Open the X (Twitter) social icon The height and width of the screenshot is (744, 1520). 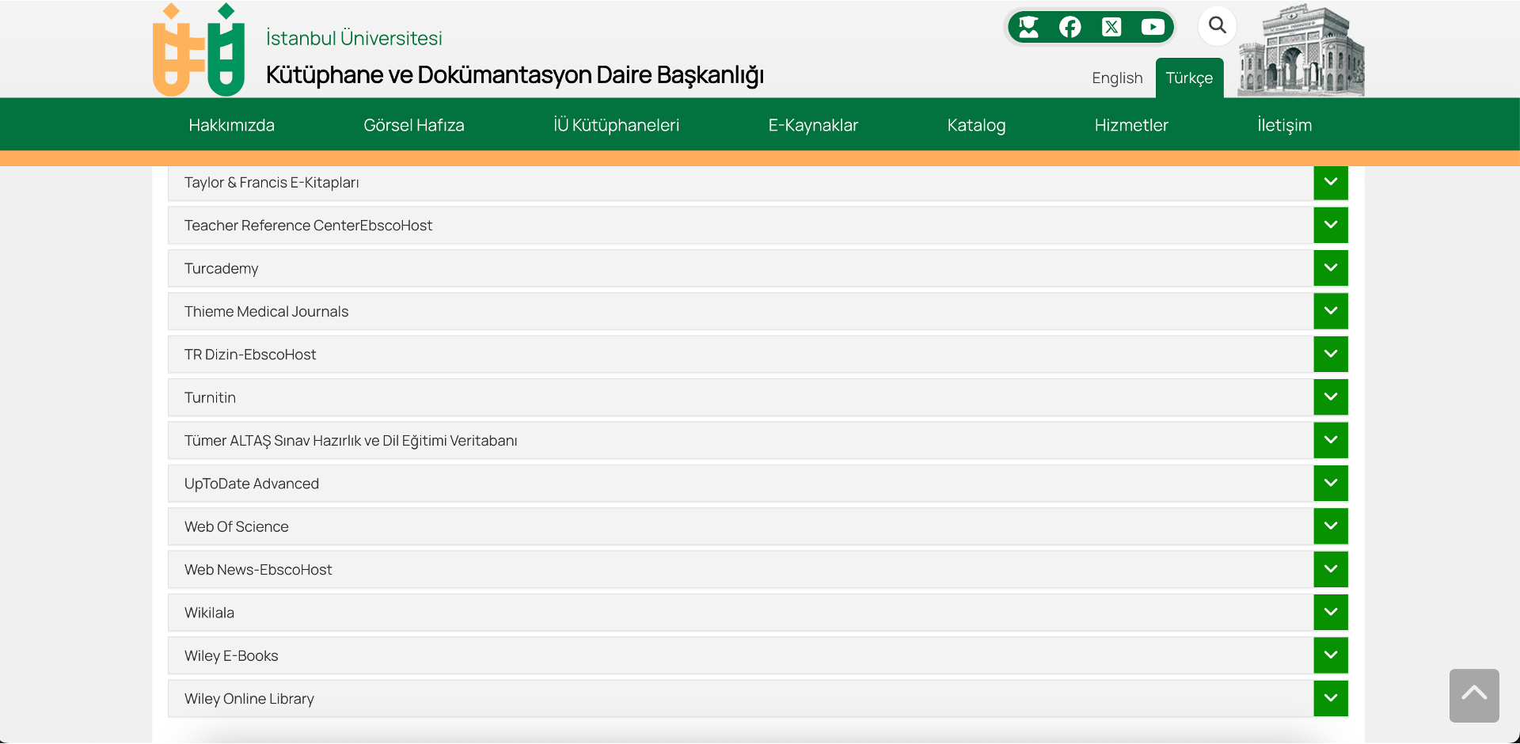tap(1111, 27)
